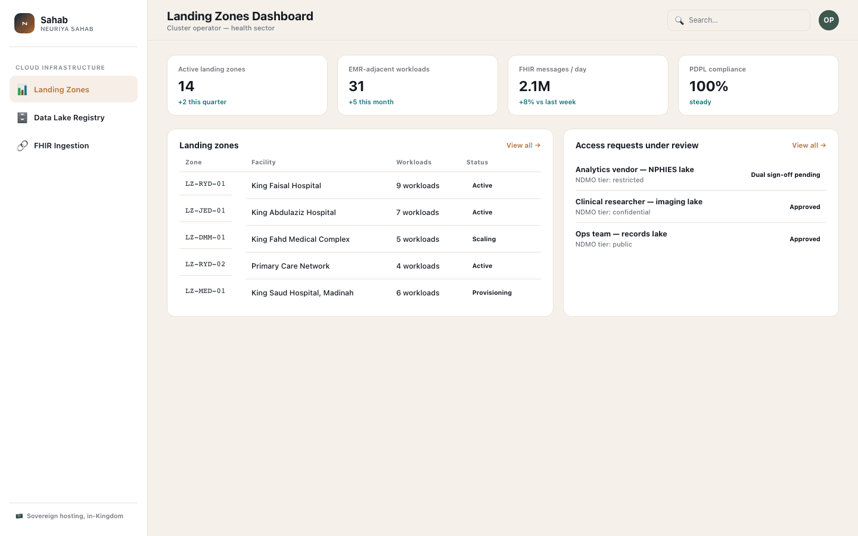Screen dimensions: 858x536
Task: Open the Analytics vendor NPHIES lake request
Action: pos(701,174)
